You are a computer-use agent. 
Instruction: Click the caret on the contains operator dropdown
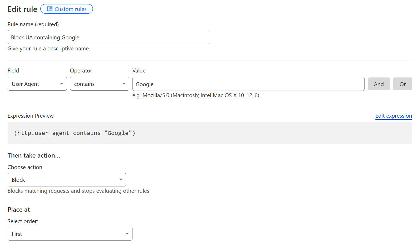(124, 84)
